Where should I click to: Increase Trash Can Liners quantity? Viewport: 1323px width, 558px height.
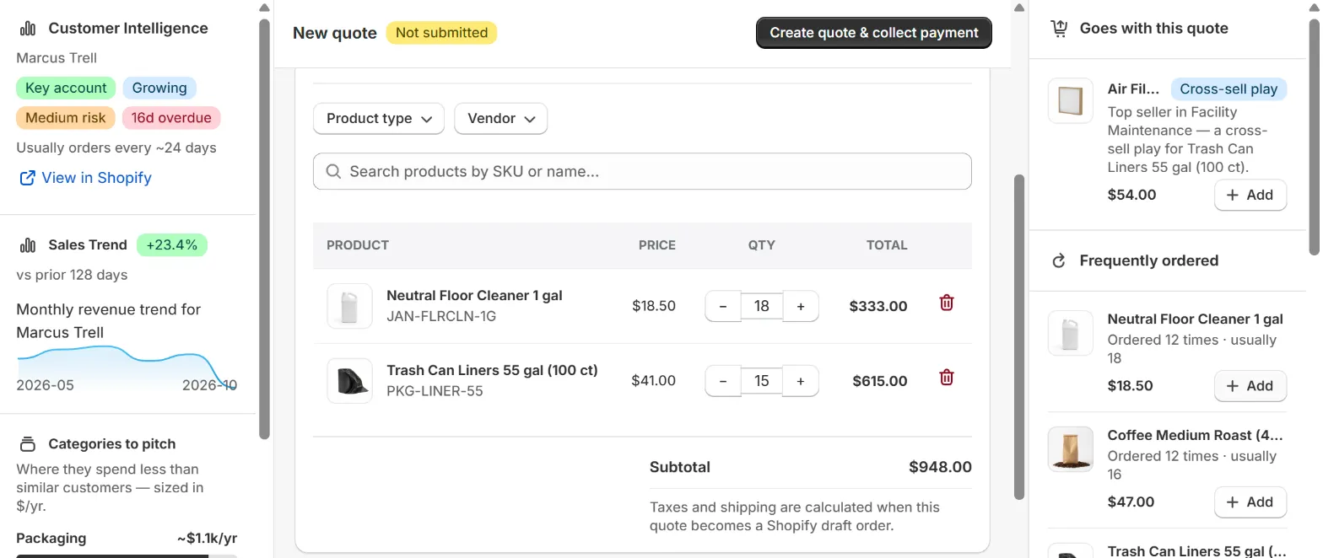801,381
